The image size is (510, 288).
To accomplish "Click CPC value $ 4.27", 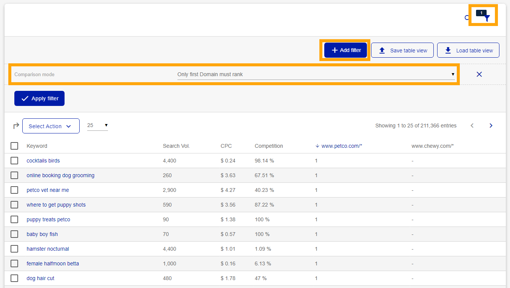I will point(228,190).
